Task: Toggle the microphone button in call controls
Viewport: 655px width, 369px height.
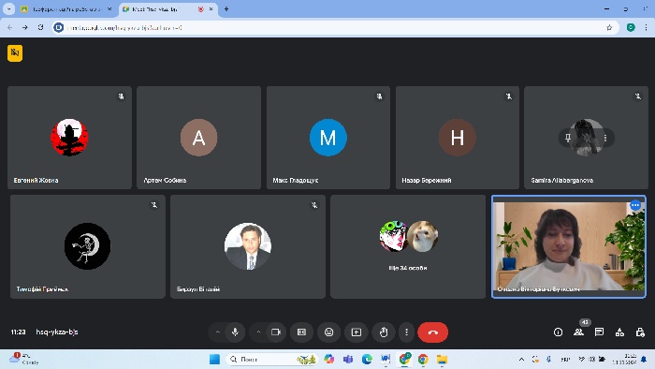Action: point(235,332)
